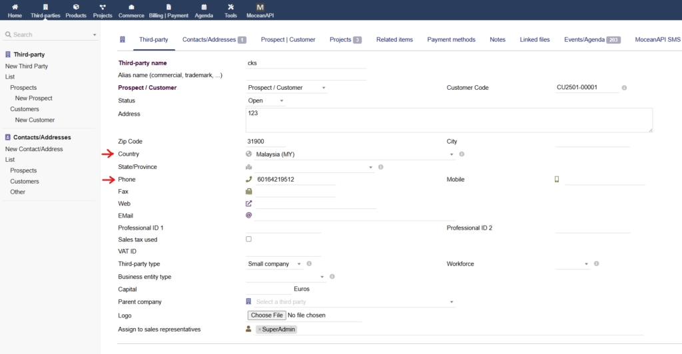Switch to the Contacts/Addresses tab
Image resolution: width=682 pixels, height=354 pixels.
point(213,40)
